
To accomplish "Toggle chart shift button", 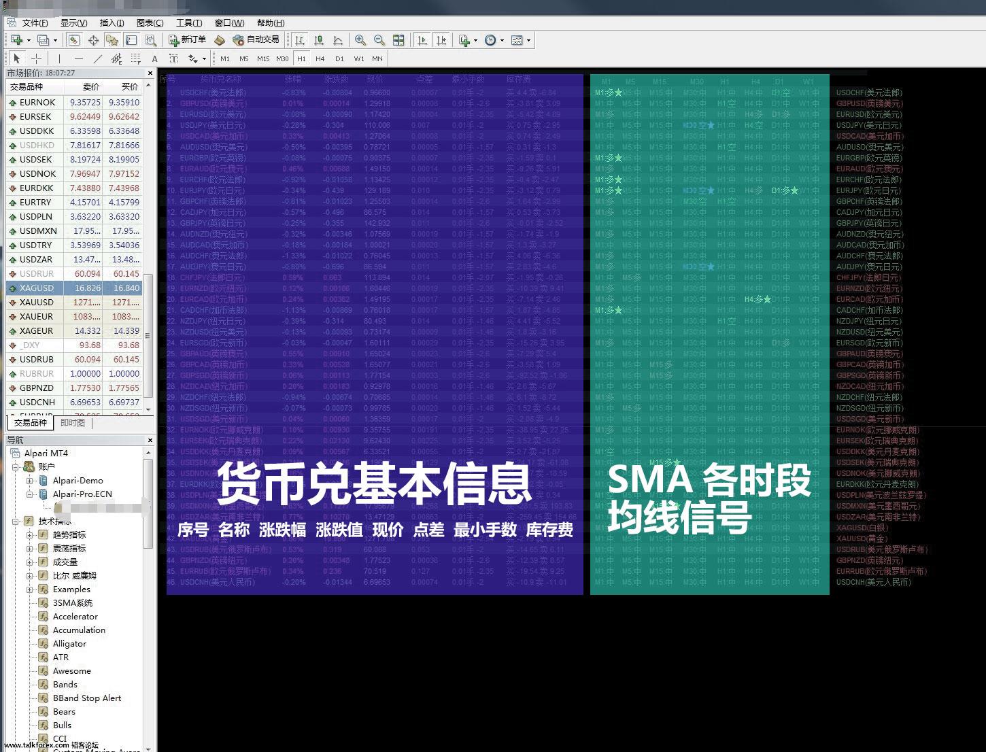I will pos(441,40).
